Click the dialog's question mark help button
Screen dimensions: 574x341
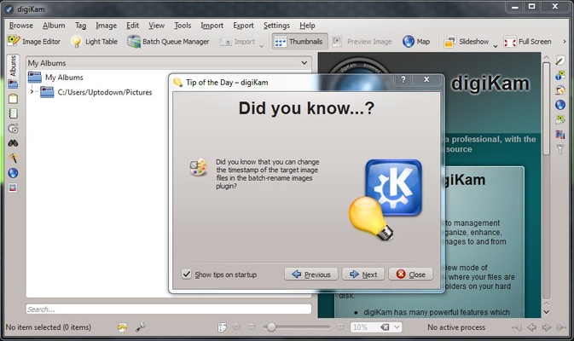(x=403, y=79)
